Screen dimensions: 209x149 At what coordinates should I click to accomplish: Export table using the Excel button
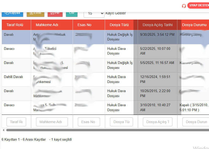[35, 13]
